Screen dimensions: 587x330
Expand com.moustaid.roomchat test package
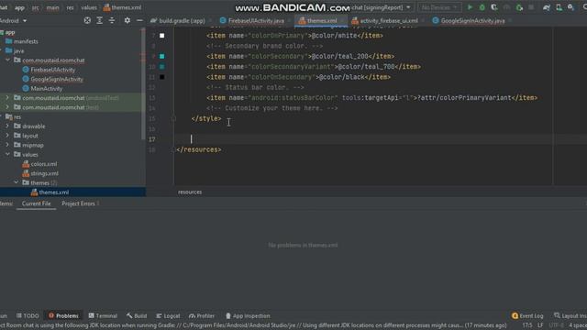click(7, 107)
